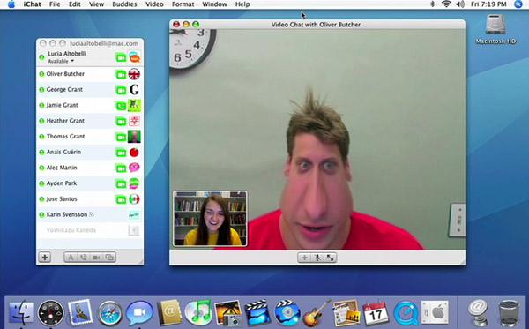The height and width of the screenshot is (329, 529).
Task: Click the audio chat phone button in buddy list
Action: 84,258
